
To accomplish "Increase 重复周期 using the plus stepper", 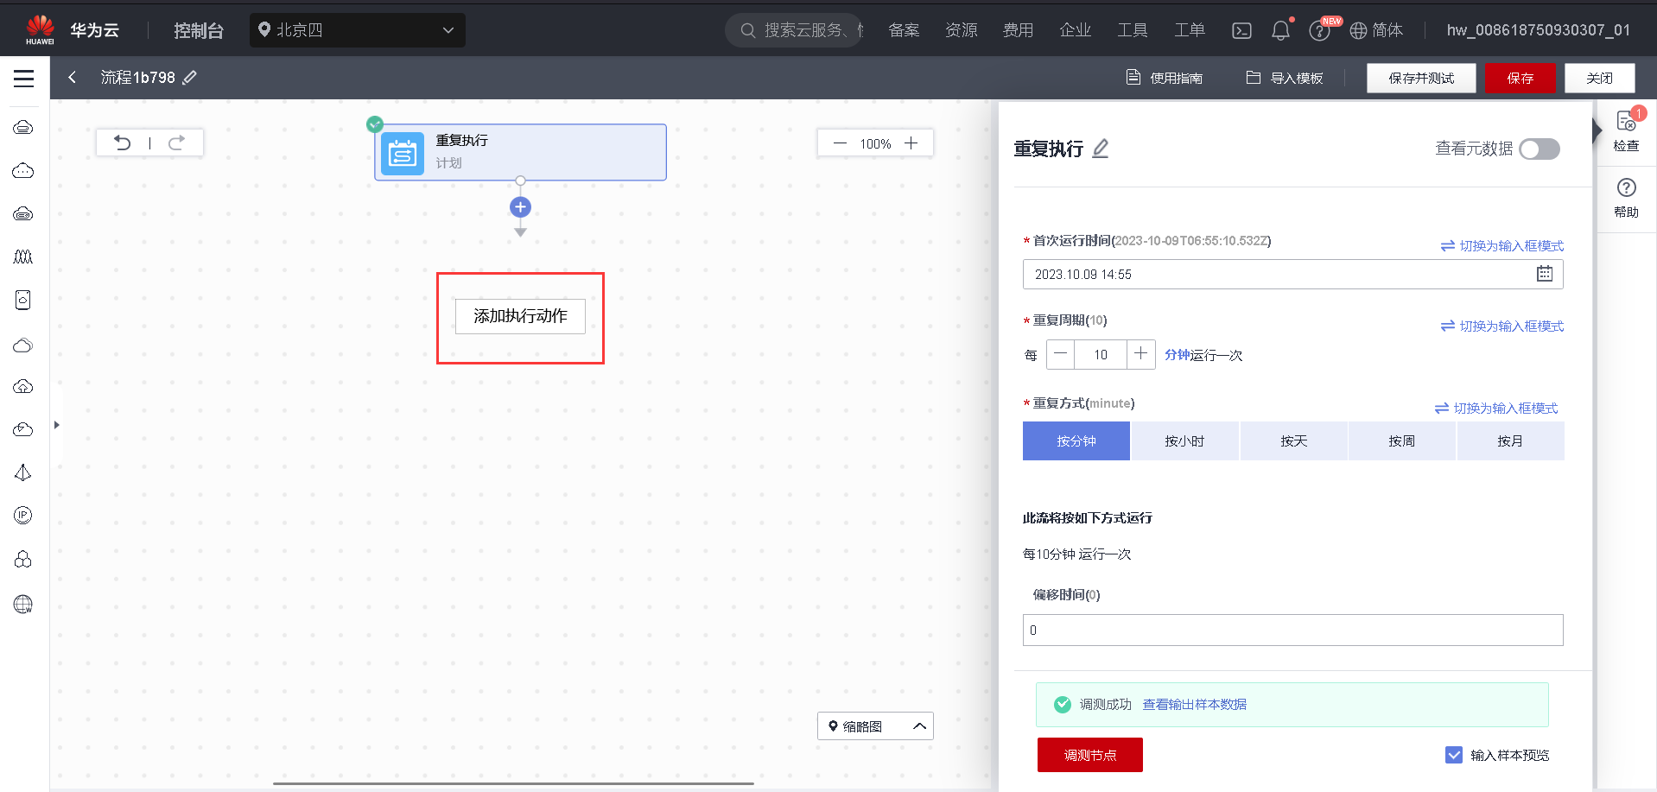I will click(1140, 354).
